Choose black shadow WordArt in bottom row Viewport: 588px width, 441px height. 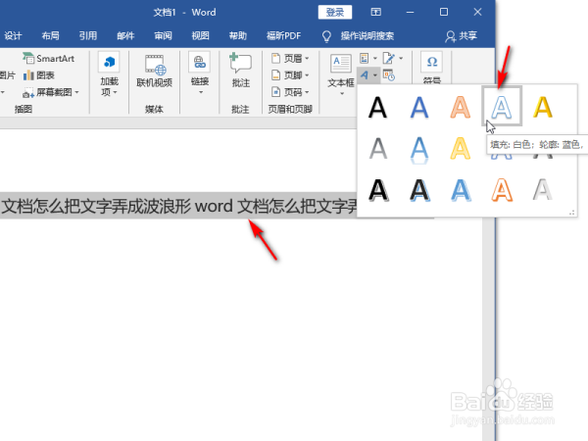click(377, 190)
